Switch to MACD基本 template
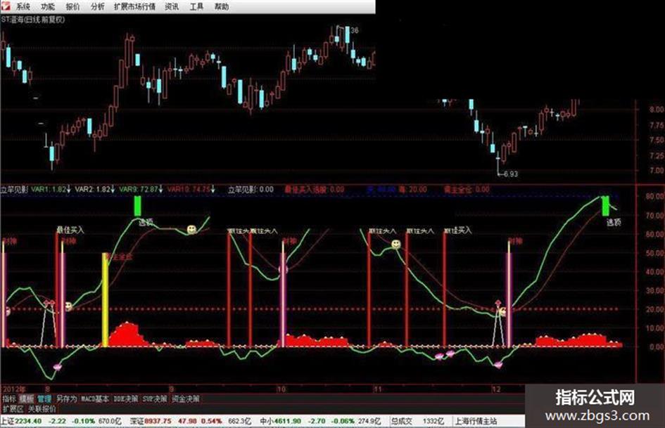The image size is (665, 428). click(95, 398)
